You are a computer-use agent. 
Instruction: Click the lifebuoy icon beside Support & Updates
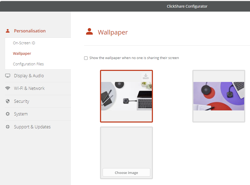tap(8, 127)
